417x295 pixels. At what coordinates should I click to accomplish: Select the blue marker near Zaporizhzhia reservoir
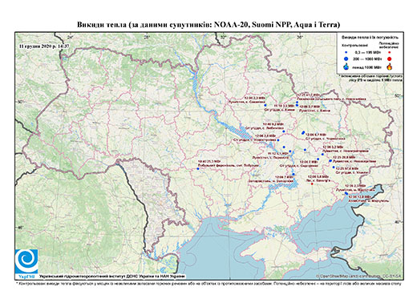click(294, 175)
